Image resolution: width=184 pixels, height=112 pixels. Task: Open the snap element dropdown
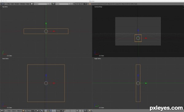pyautogui.click(x=86, y=111)
